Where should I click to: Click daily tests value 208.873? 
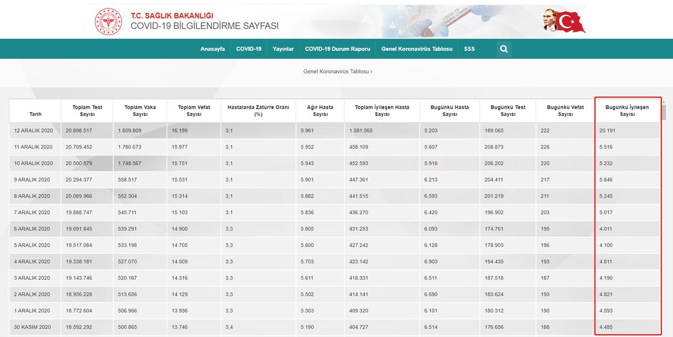click(x=494, y=147)
